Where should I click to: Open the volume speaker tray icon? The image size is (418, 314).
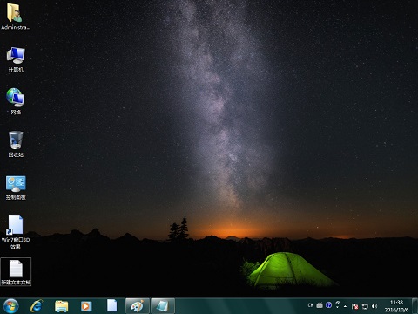point(374,306)
